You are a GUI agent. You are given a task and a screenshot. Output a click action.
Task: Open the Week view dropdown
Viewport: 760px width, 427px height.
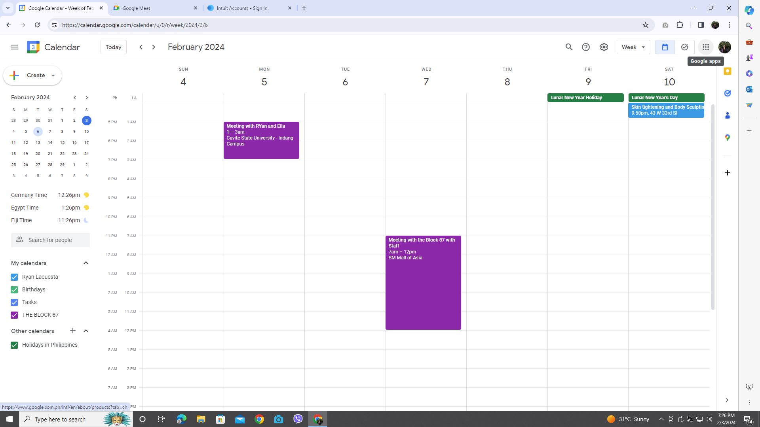click(633, 47)
